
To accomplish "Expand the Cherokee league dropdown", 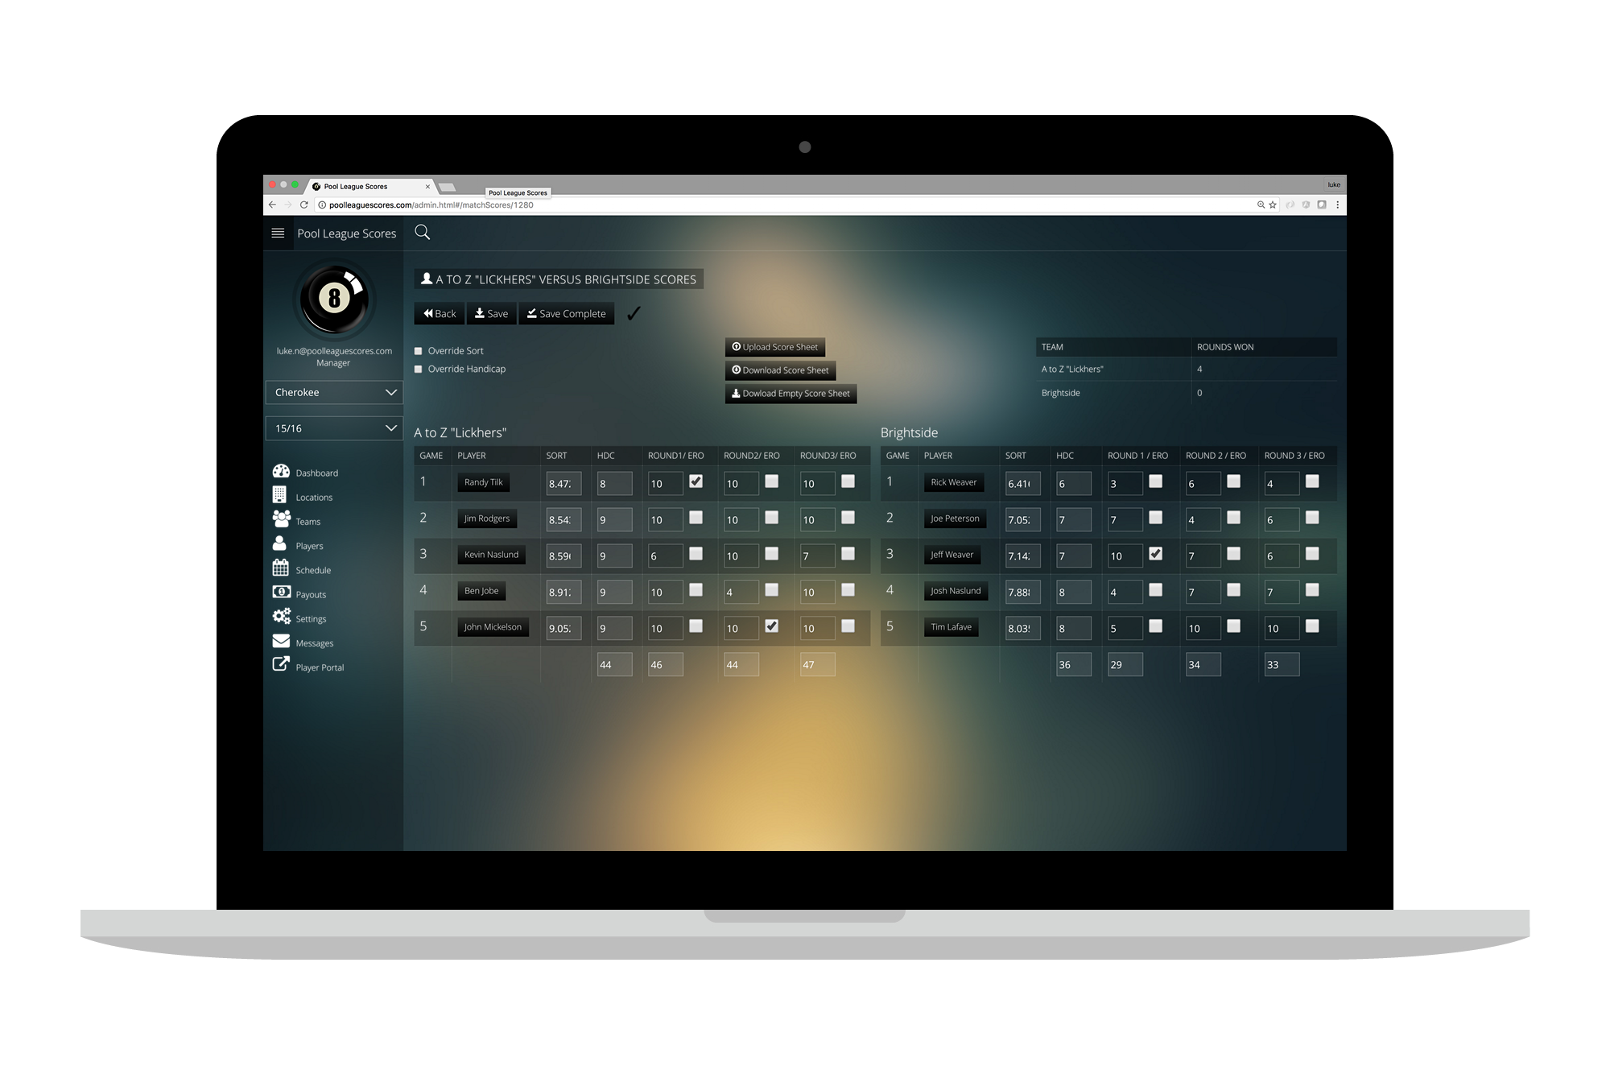I will [x=334, y=393].
